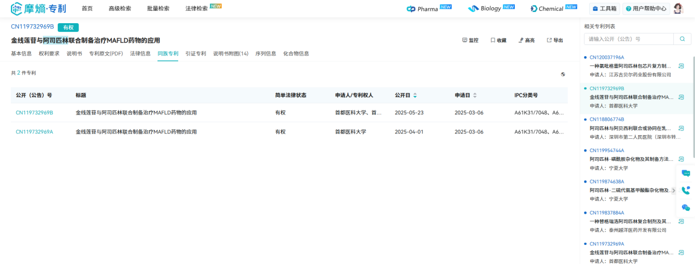
Task: Open CN120037196A in related list
Action: coord(607,57)
